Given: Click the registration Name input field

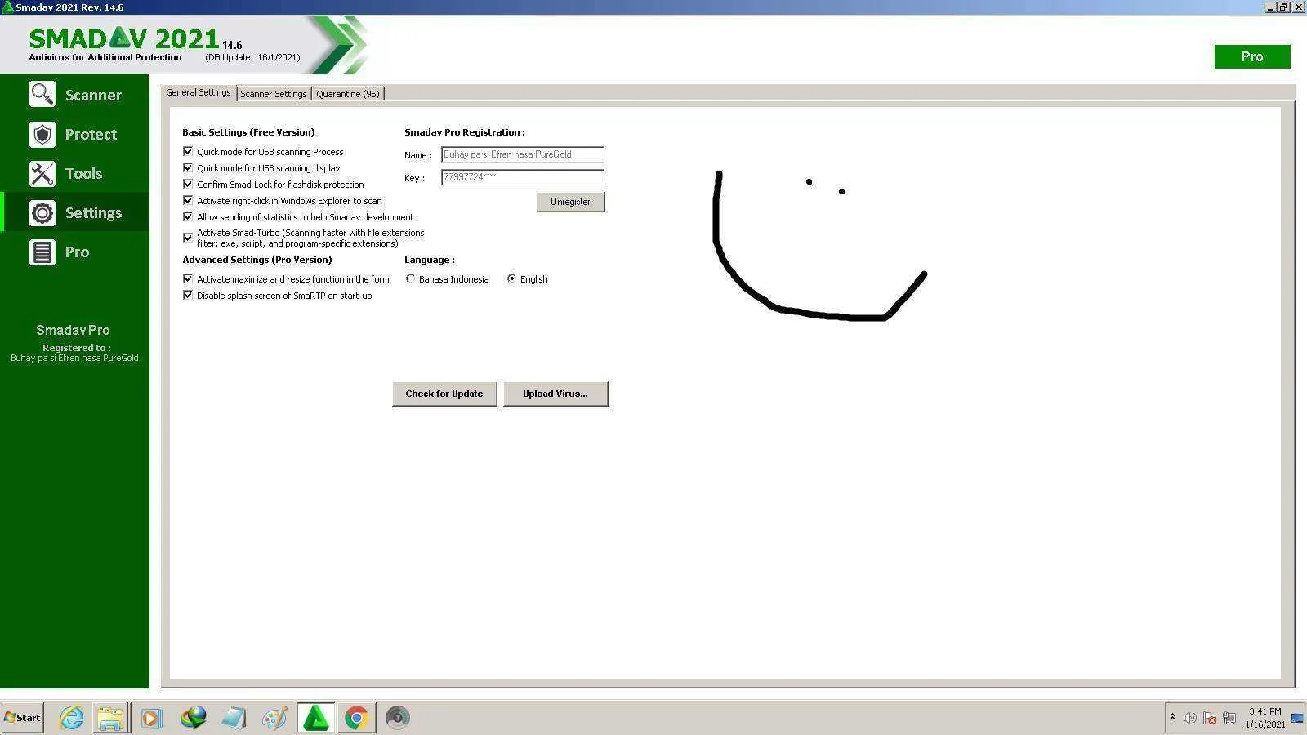Looking at the screenshot, I should tap(523, 154).
